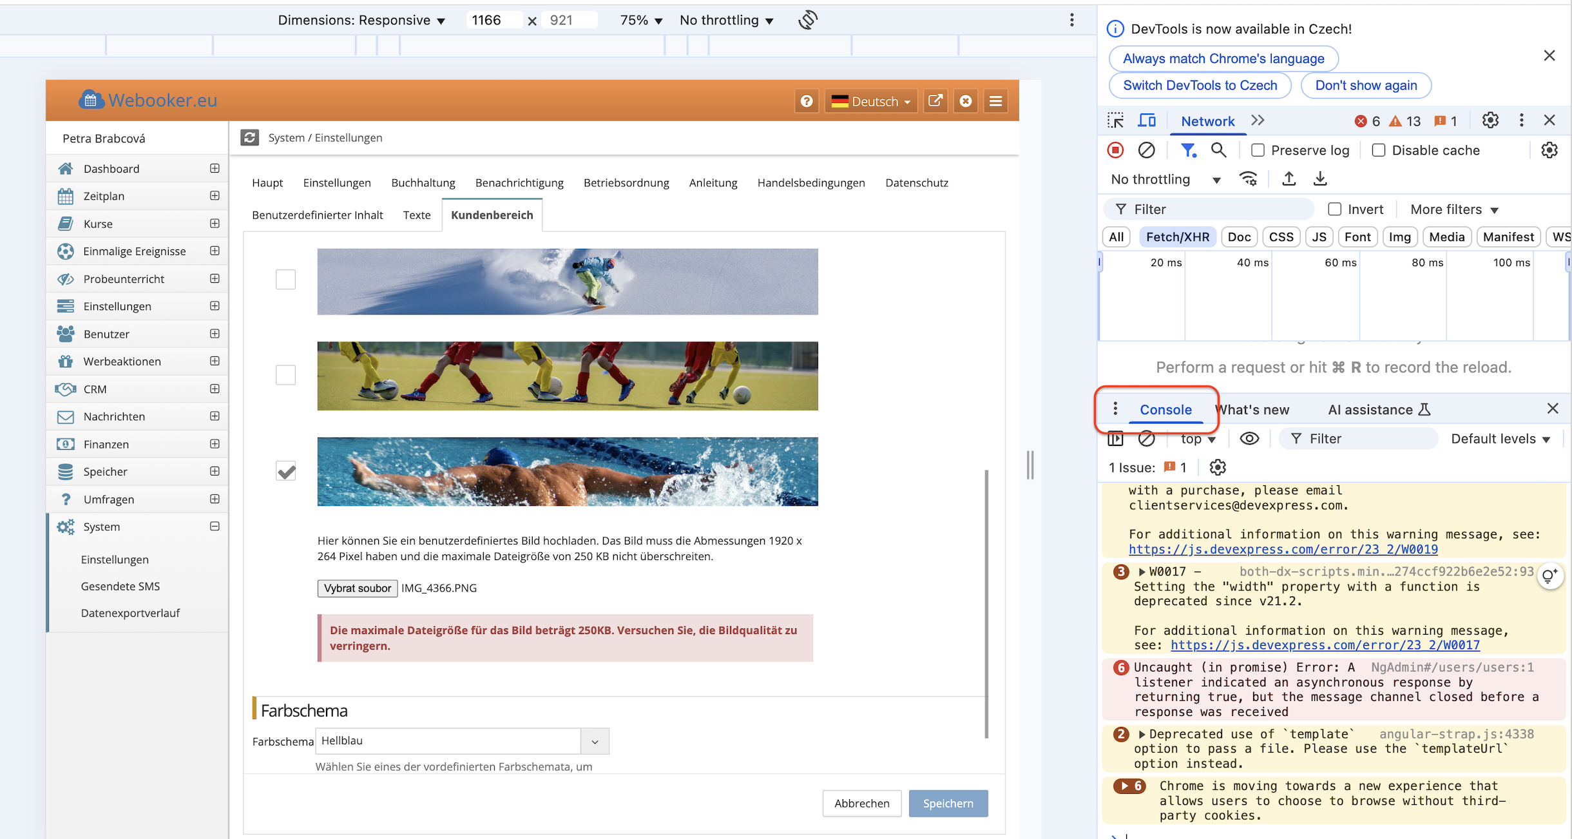Open network search magnifier icon
1572x839 pixels.
[x=1218, y=150]
